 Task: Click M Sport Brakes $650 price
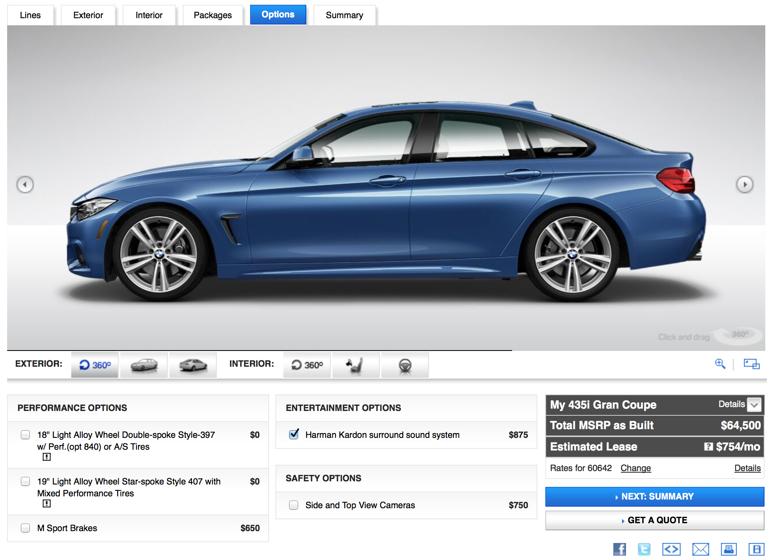[250, 528]
